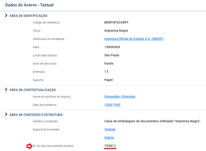206x151 pixels.
Task: Open the Textual document type link
Action: pyautogui.click(x=110, y=129)
